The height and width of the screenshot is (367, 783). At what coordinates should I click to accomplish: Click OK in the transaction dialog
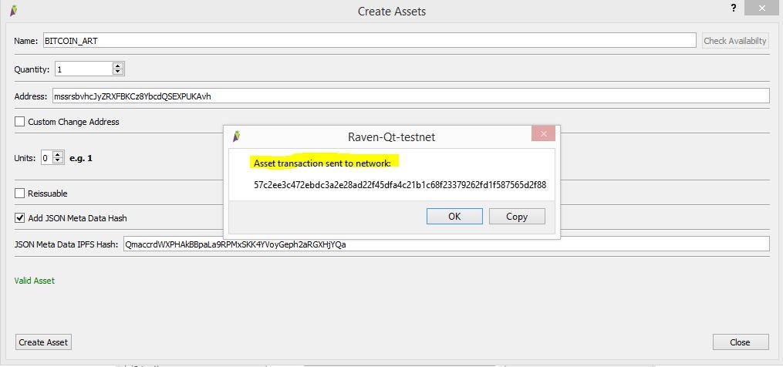coord(454,216)
